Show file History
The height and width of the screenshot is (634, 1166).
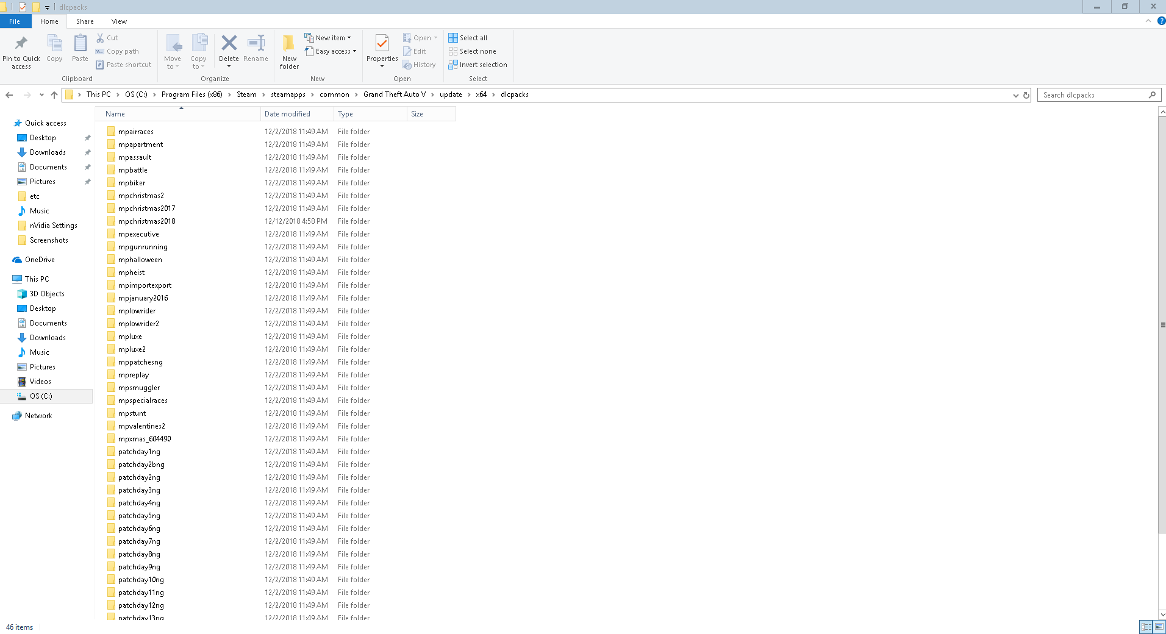coord(419,65)
